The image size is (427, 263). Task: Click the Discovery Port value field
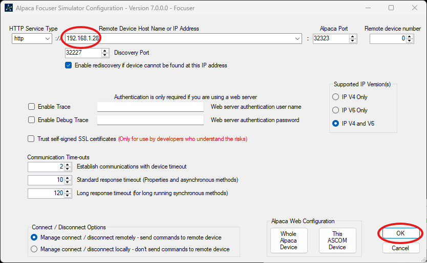click(83, 53)
